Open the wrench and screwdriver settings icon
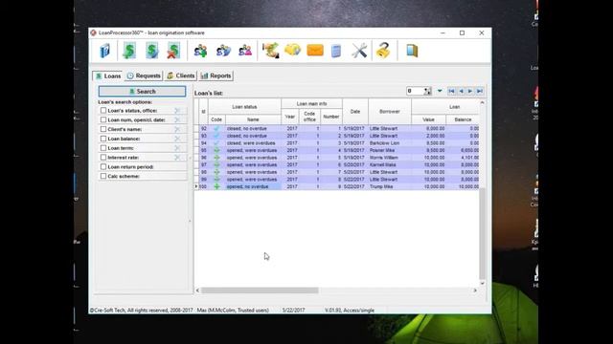Screen dimensions: 613x344 pos(359,51)
